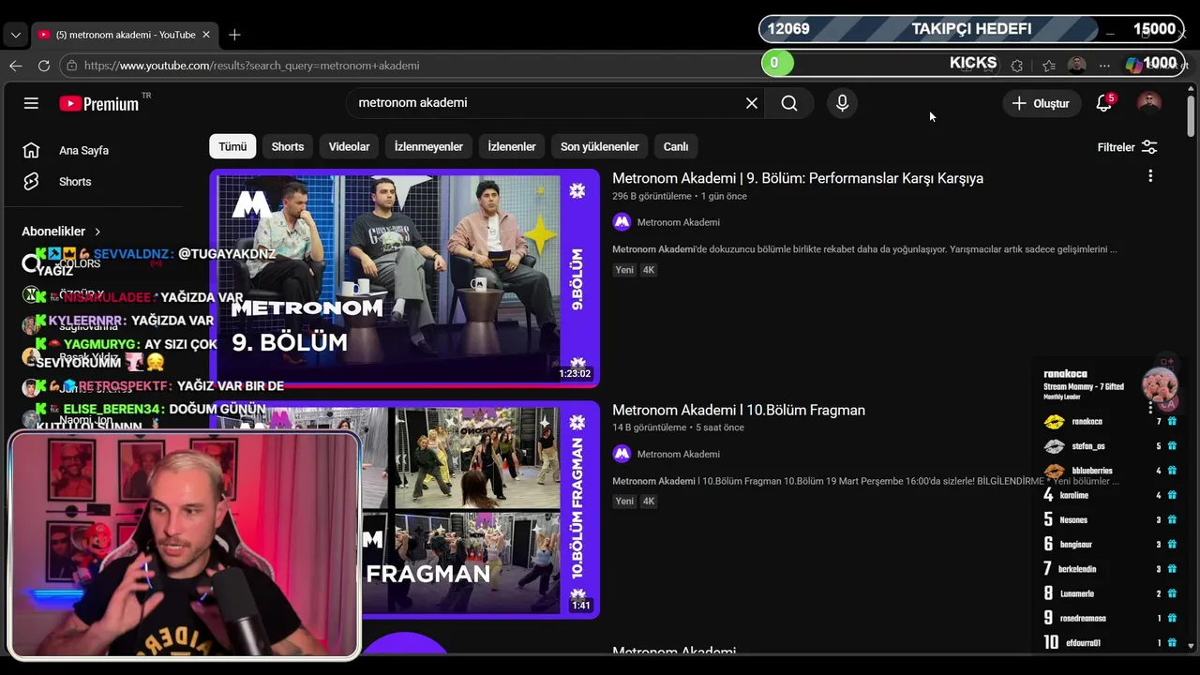Image resolution: width=1200 pixels, height=675 pixels.
Task: Select the Videolar filter chip
Action: [x=349, y=146]
